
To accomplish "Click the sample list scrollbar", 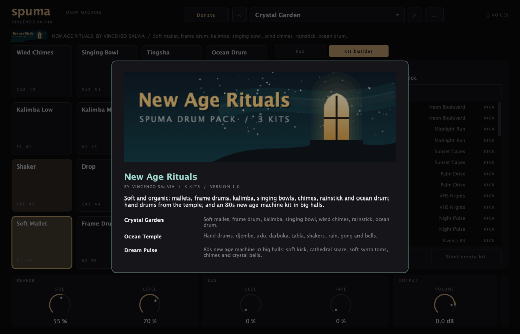I will pyautogui.click(x=500, y=119).
